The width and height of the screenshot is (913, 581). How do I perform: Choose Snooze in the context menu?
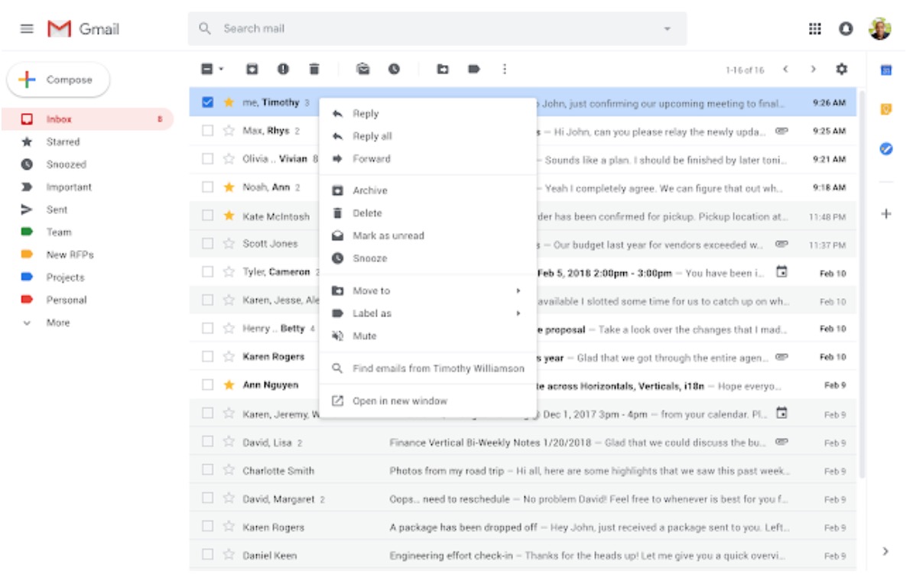[x=427, y=258]
